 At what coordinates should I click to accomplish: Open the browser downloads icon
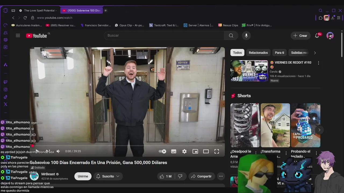[x=333, y=18]
